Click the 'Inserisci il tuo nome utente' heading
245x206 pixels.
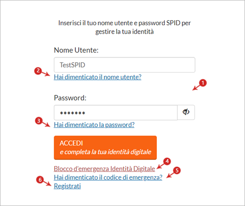(125, 27)
